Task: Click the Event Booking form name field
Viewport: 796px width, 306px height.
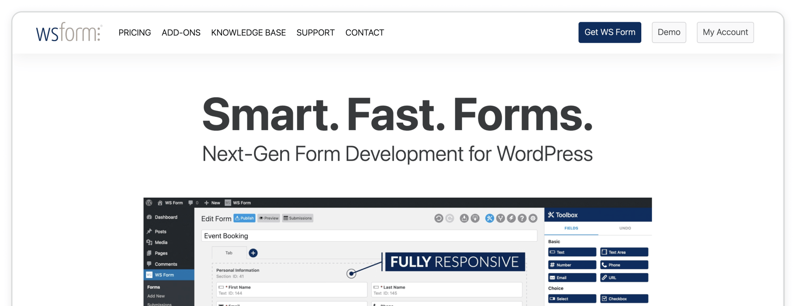Action: point(369,236)
